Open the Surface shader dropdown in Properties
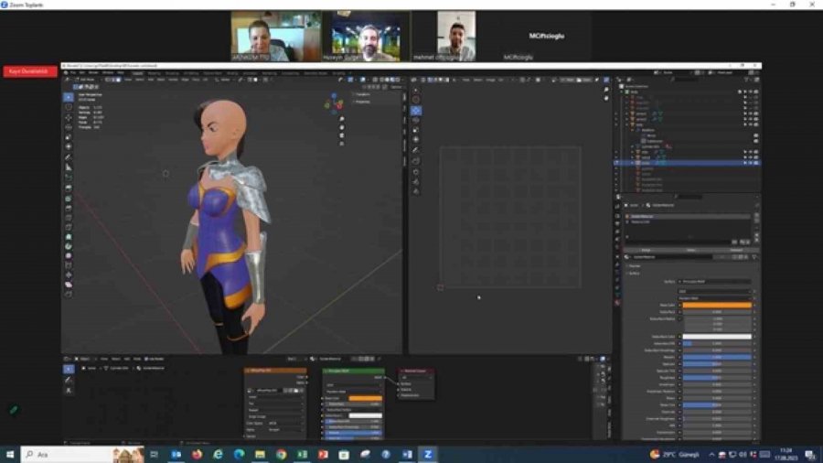This screenshot has width=823, height=463. click(x=715, y=282)
